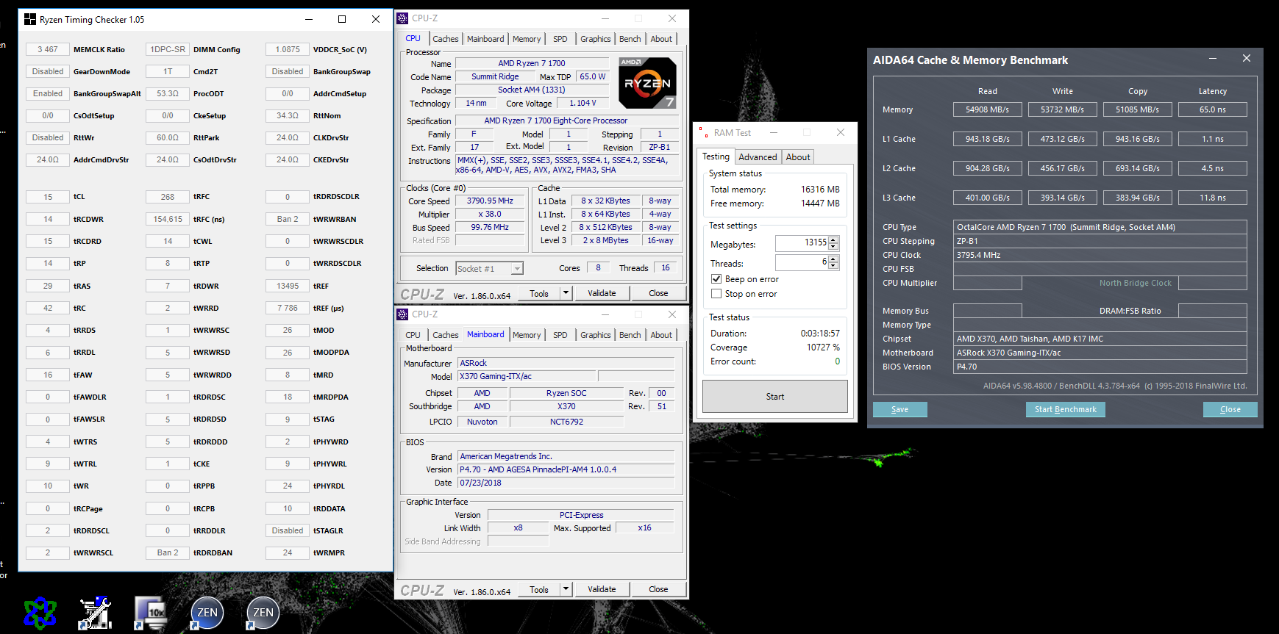Open the wrench and motherboard desktop shortcut
This screenshot has height=634, width=1279.
click(x=96, y=612)
